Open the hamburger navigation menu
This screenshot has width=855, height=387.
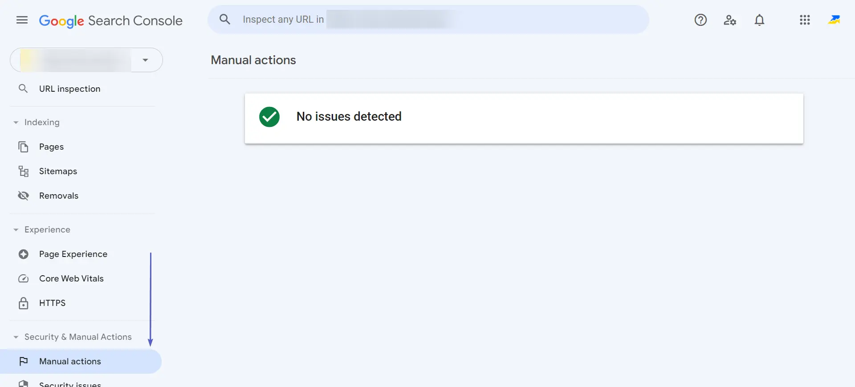click(21, 20)
